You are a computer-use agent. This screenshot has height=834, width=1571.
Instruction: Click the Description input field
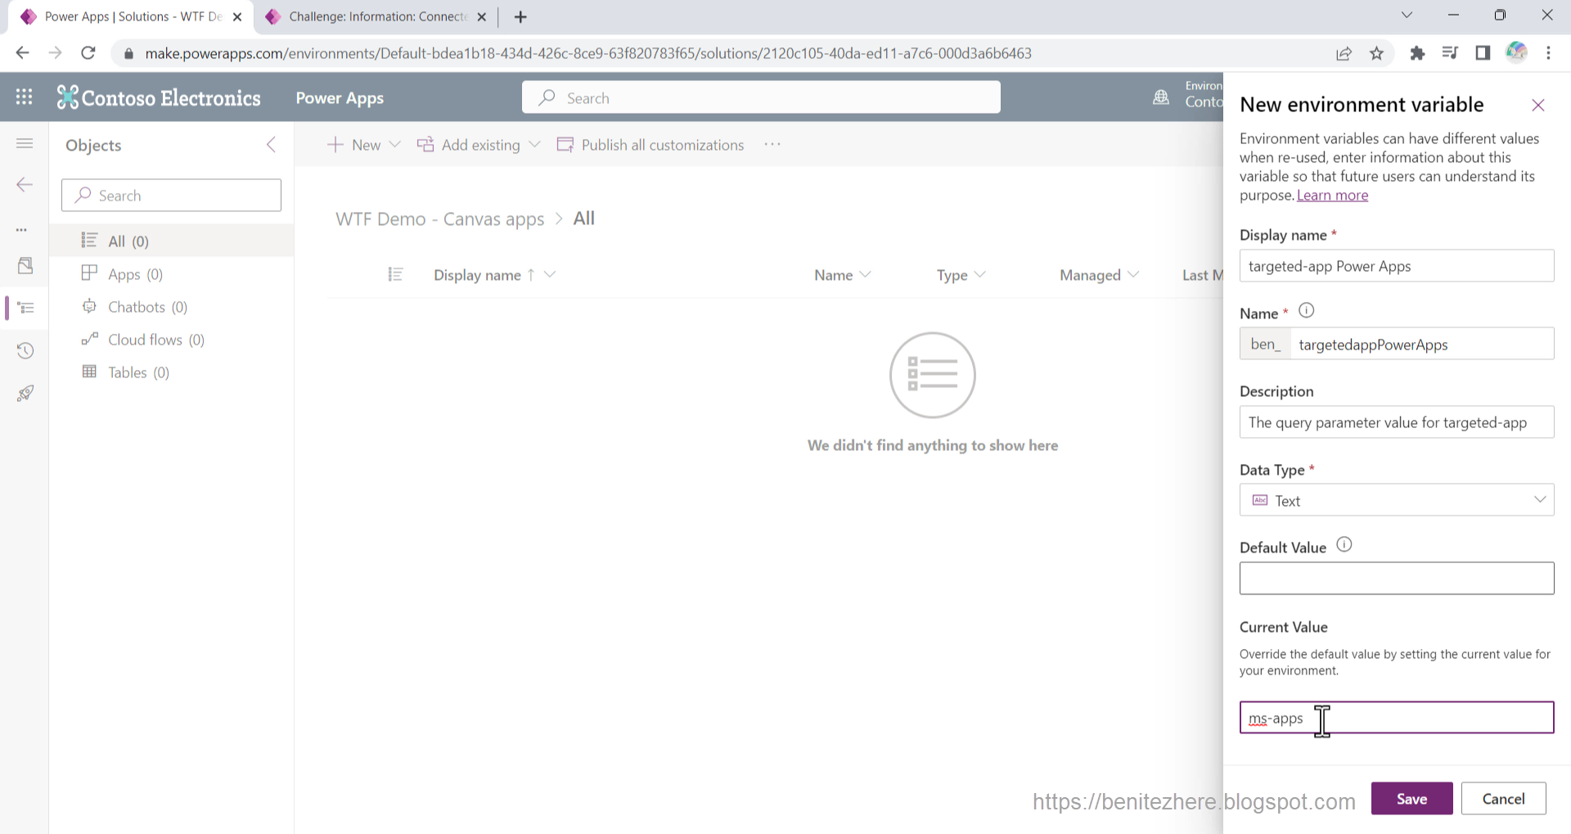pos(1397,422)
